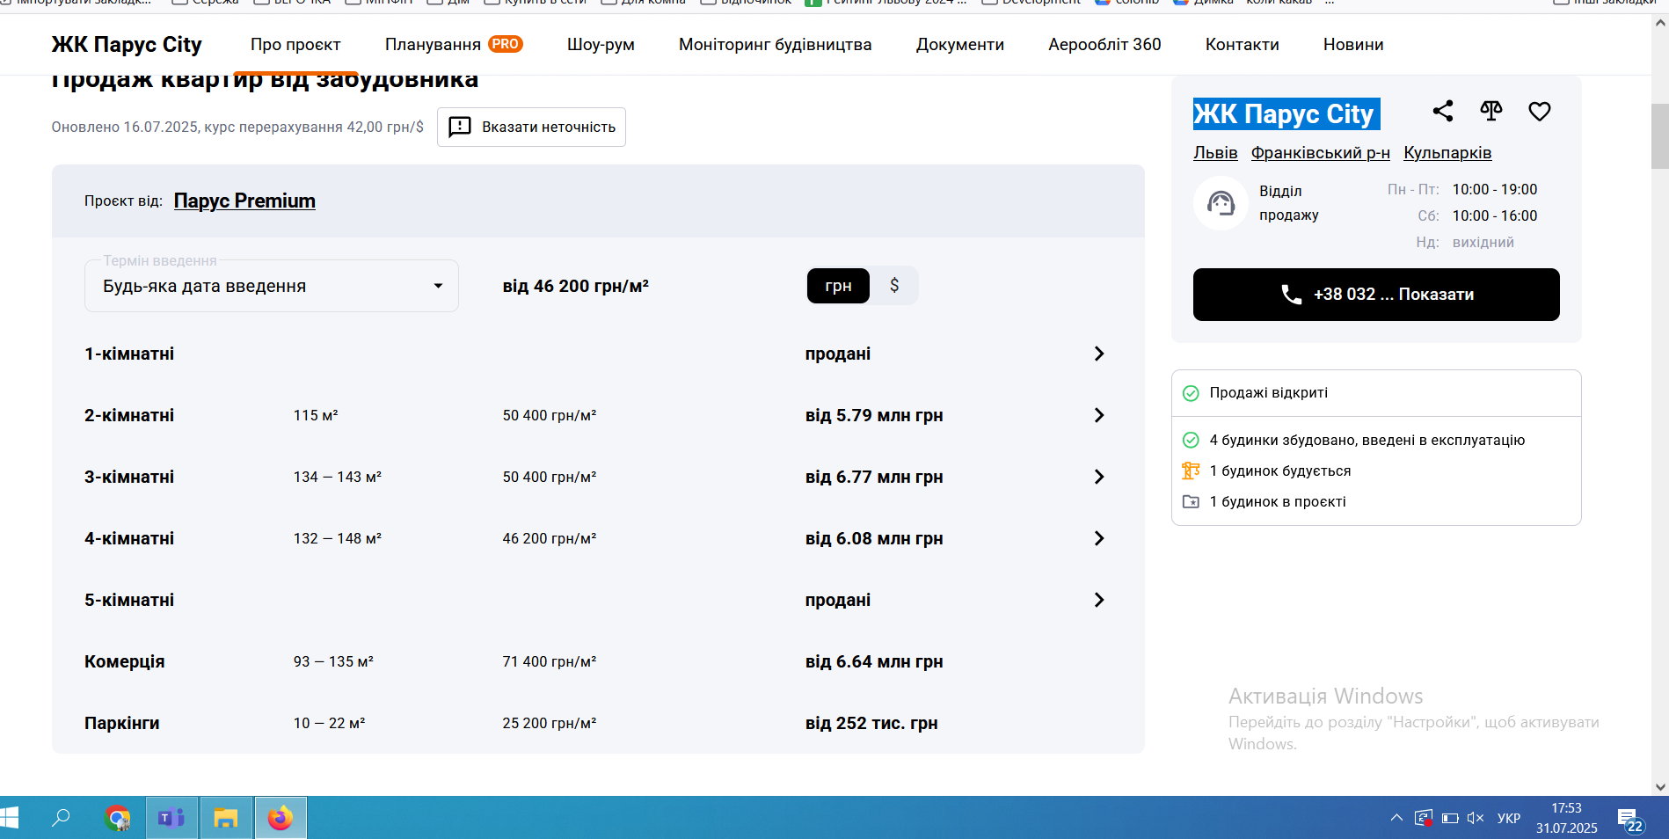This screenshot has width=1669, height=839.
Task: Click the 71 400 грн/м² commercial rate
Action: [550, 661]
